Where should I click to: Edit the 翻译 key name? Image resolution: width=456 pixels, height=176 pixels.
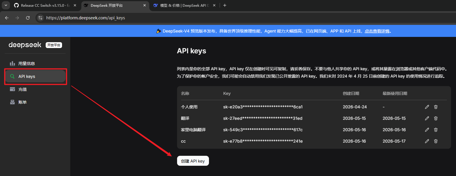(427, 118)
